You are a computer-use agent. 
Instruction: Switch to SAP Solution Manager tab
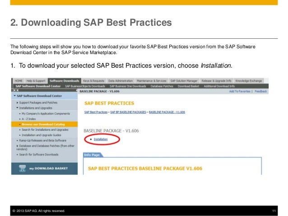pos(184,81)
